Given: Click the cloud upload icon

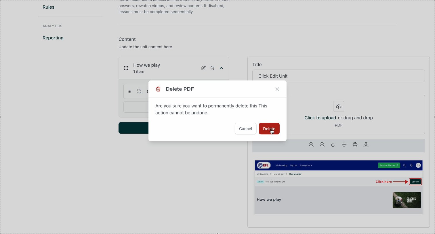Looking at the screenshot, I should (x=339, y=106).
